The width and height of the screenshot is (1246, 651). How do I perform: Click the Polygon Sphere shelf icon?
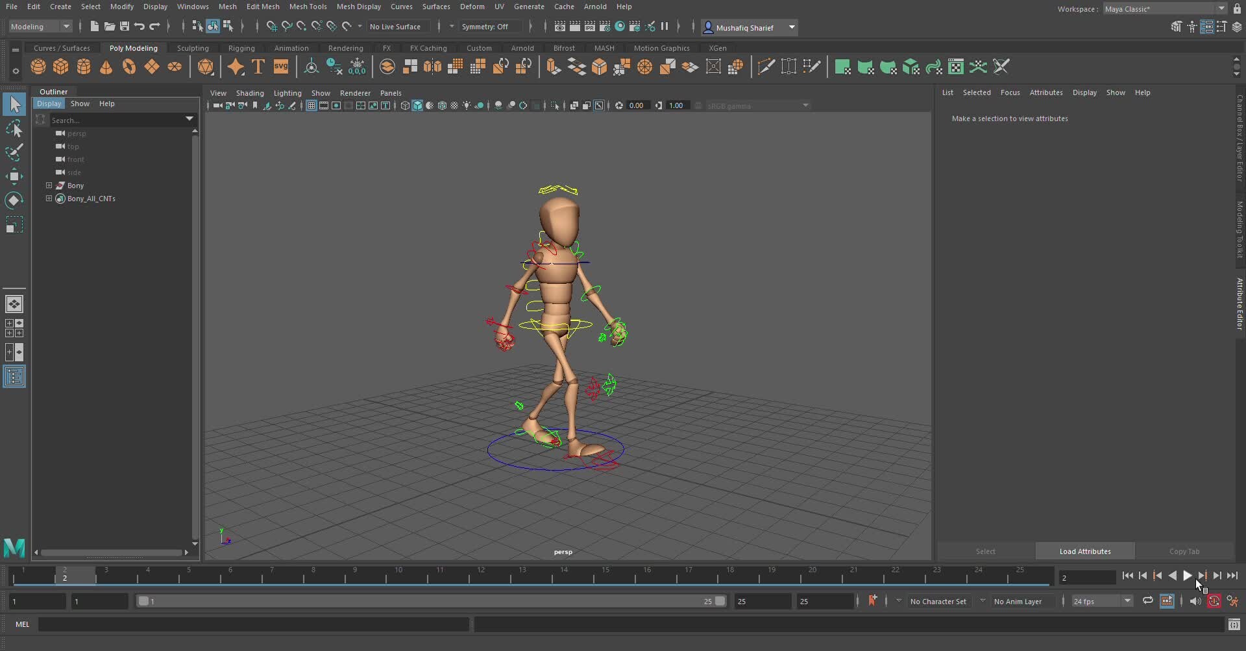(x=38, y=67)
